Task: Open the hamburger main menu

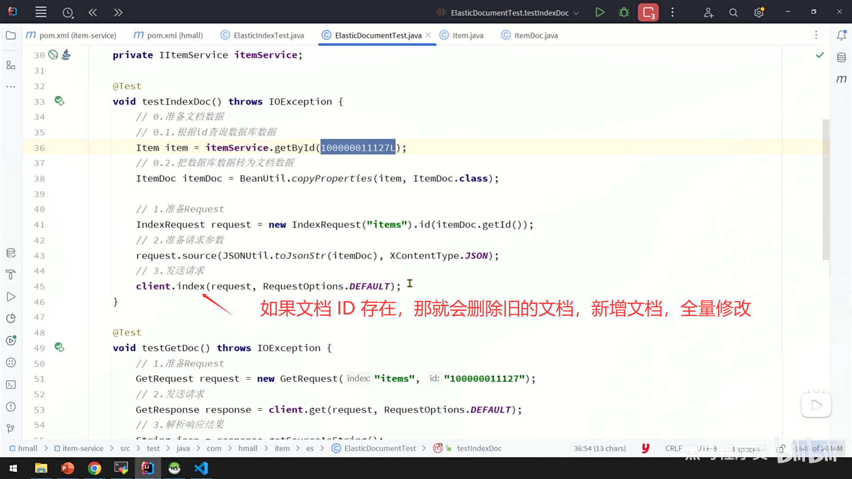Action: click(x=41, y=12)
